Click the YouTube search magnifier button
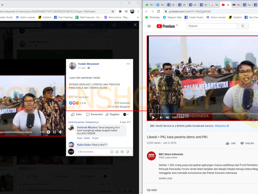Screen dimensions: 258x194 tap(243, 26)
